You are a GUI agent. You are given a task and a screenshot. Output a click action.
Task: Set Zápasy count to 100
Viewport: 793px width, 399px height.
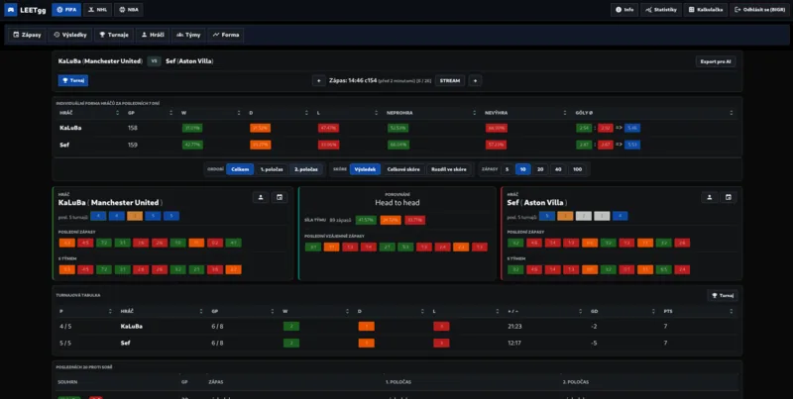[578, 169]
